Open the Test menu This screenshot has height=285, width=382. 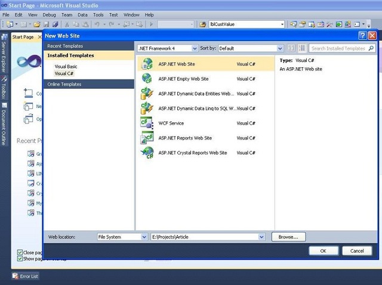pyautogui.click(x=113, y=15)
